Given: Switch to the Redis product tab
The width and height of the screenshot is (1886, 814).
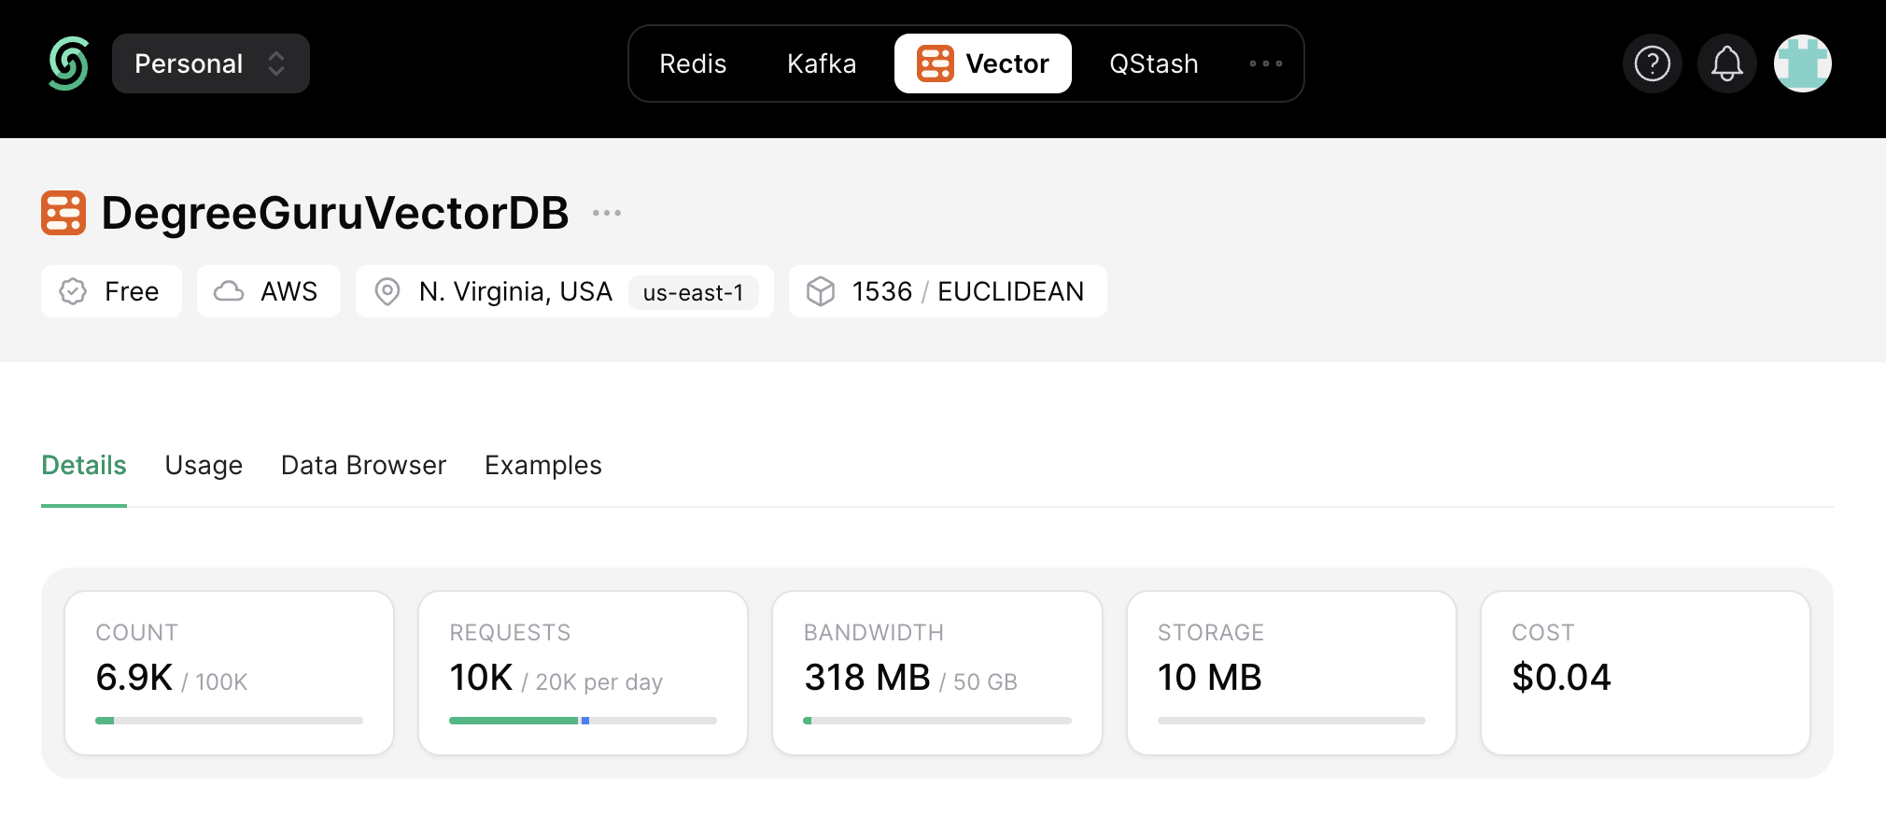Looking at the screenshot, I should (693, 63).
